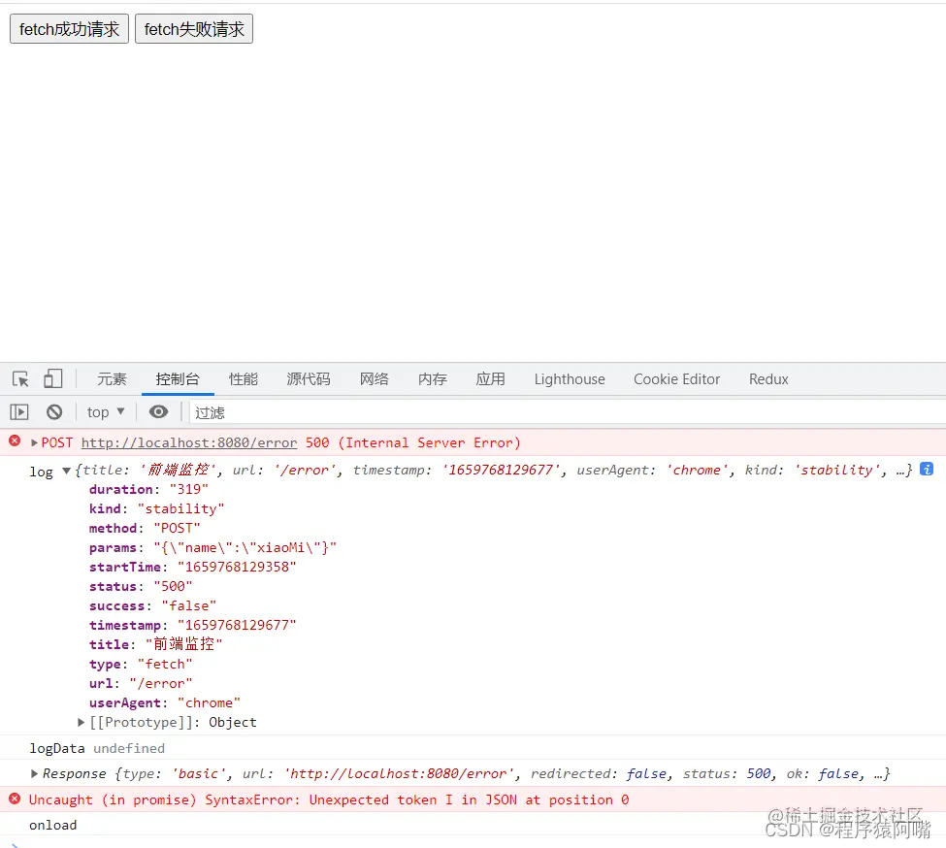Go to the 网络 tab
The height and width of the screenshot is (848, 946).
click(375, 378)
